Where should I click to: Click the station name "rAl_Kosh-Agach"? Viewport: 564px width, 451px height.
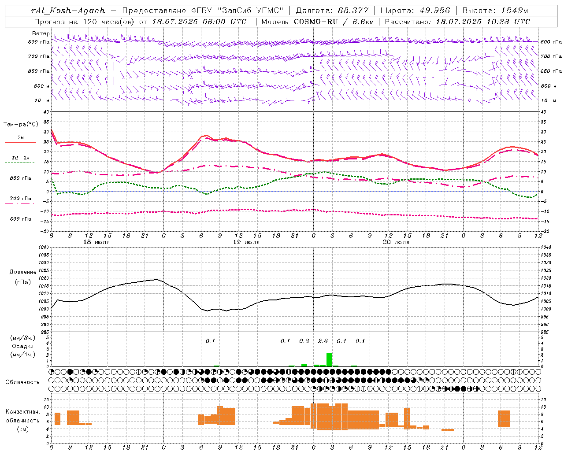point(68,11)
